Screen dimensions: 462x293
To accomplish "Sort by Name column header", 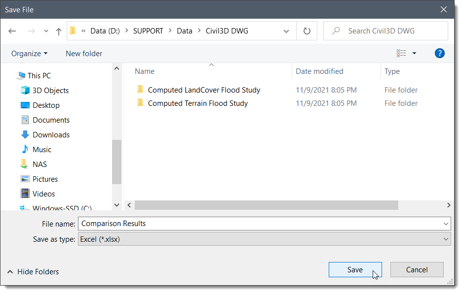I will [144, 71].
